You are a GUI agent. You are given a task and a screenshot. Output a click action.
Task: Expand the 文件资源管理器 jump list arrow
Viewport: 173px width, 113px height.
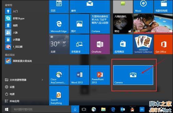click(x=42, y=80)
